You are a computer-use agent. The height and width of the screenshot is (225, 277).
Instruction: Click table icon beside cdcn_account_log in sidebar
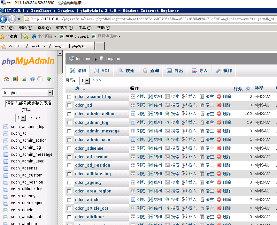click(x=6, y=127)
